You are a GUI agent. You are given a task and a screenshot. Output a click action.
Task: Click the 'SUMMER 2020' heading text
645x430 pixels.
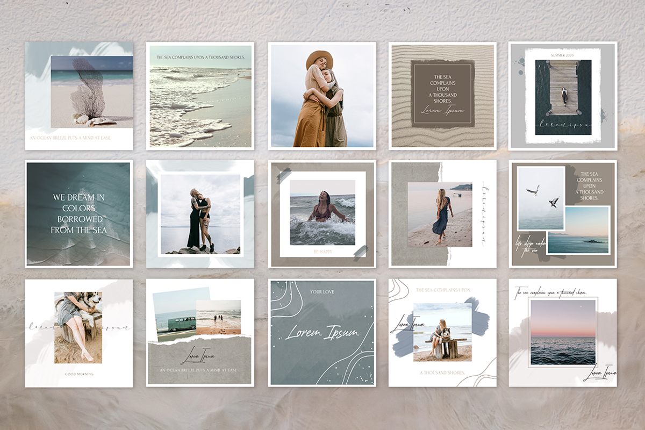click(x=563, y=55)
